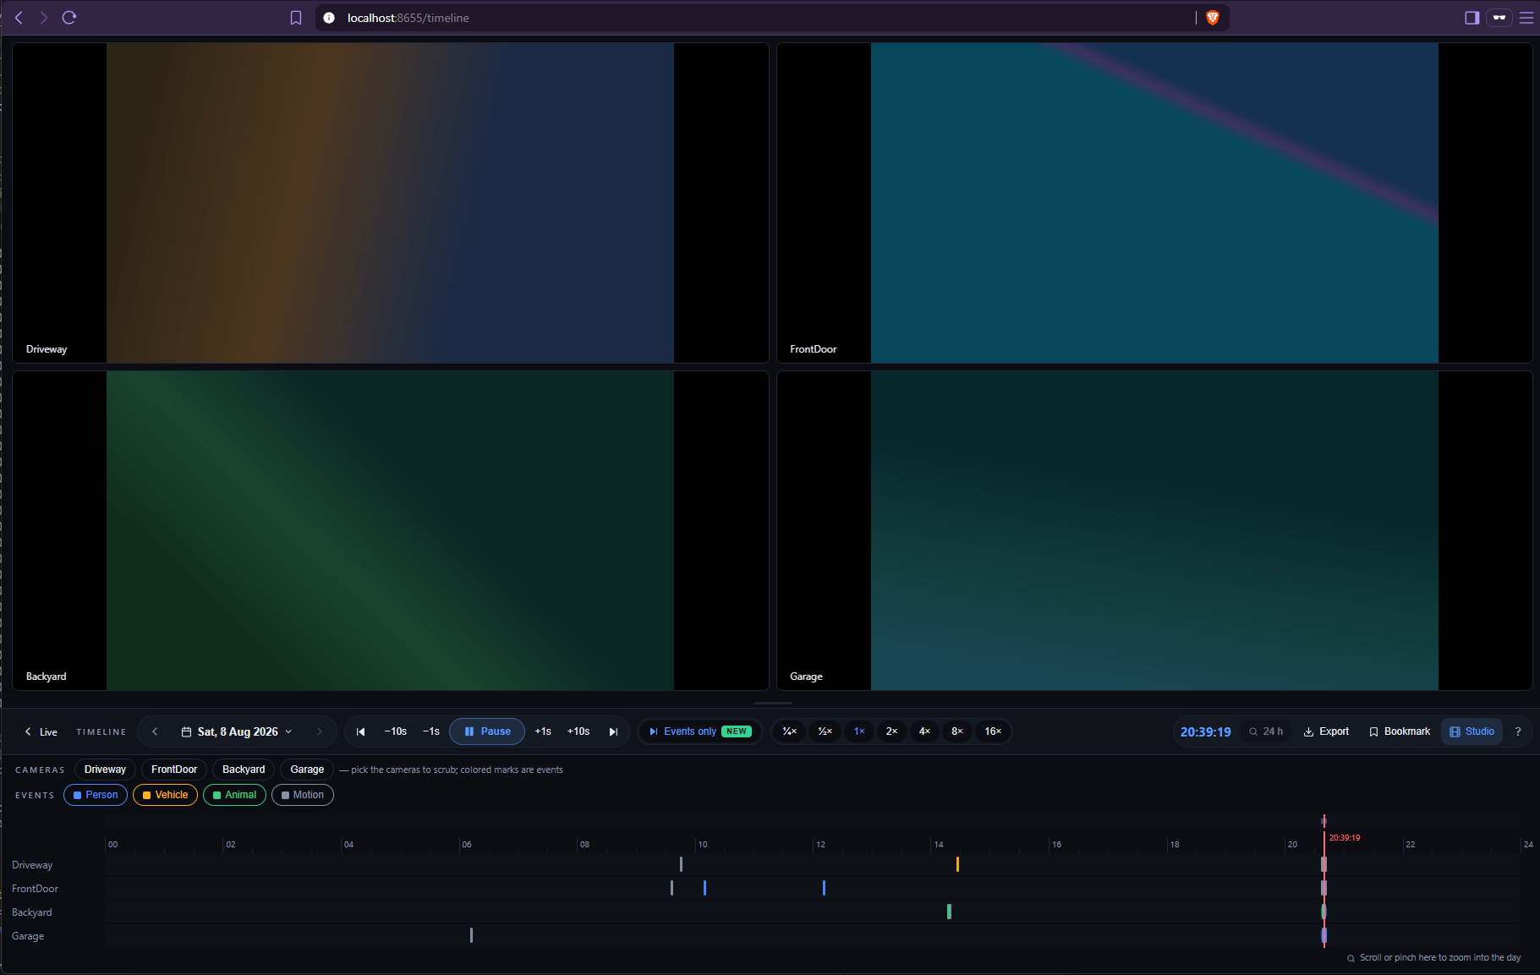The image size is (1540, 975).
Task: Jump to previous event skip icon
Action: (x=361, y=731)
